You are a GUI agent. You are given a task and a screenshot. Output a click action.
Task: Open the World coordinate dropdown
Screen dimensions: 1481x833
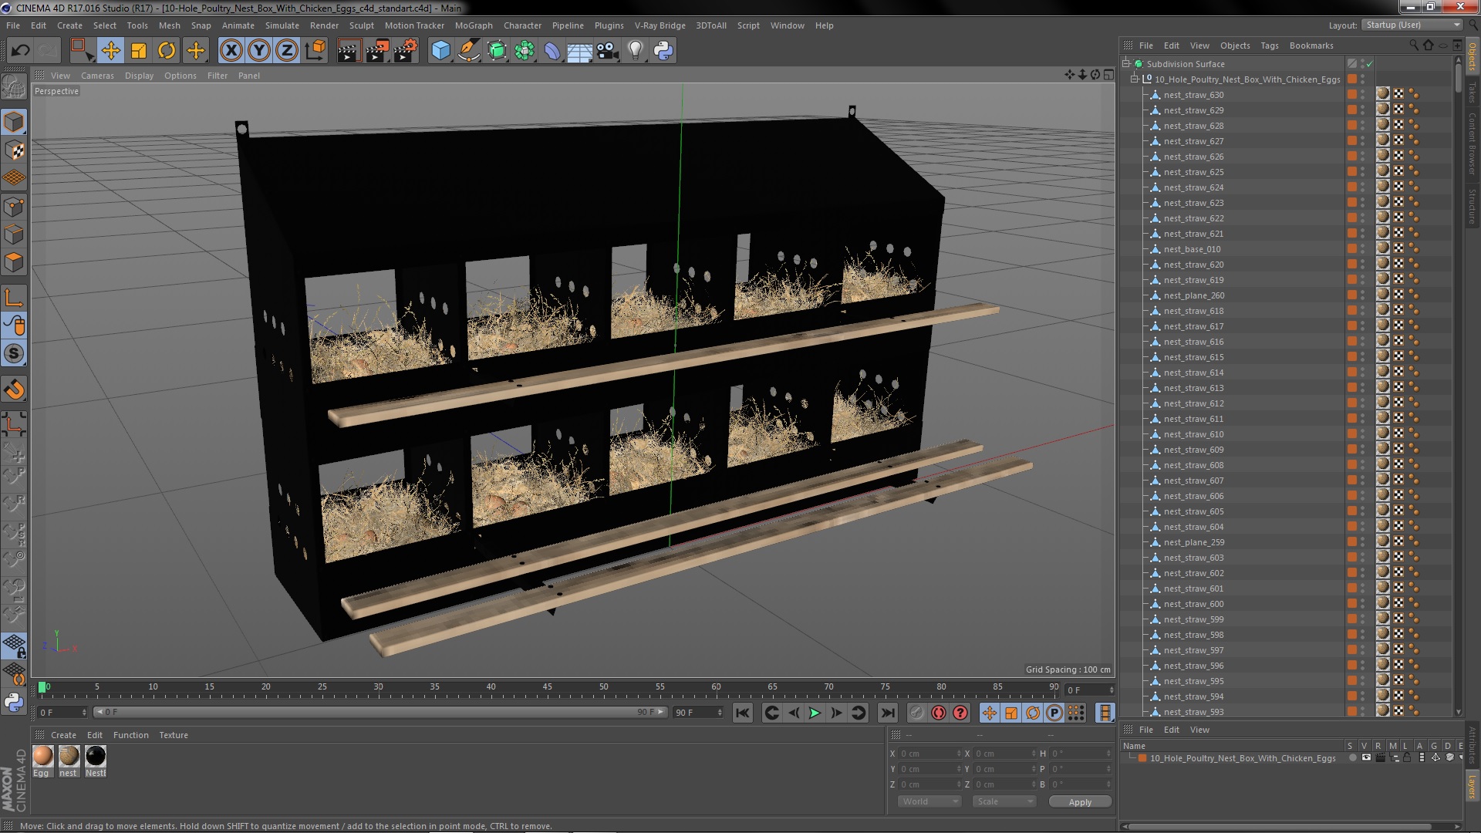(x=929, y=801)
